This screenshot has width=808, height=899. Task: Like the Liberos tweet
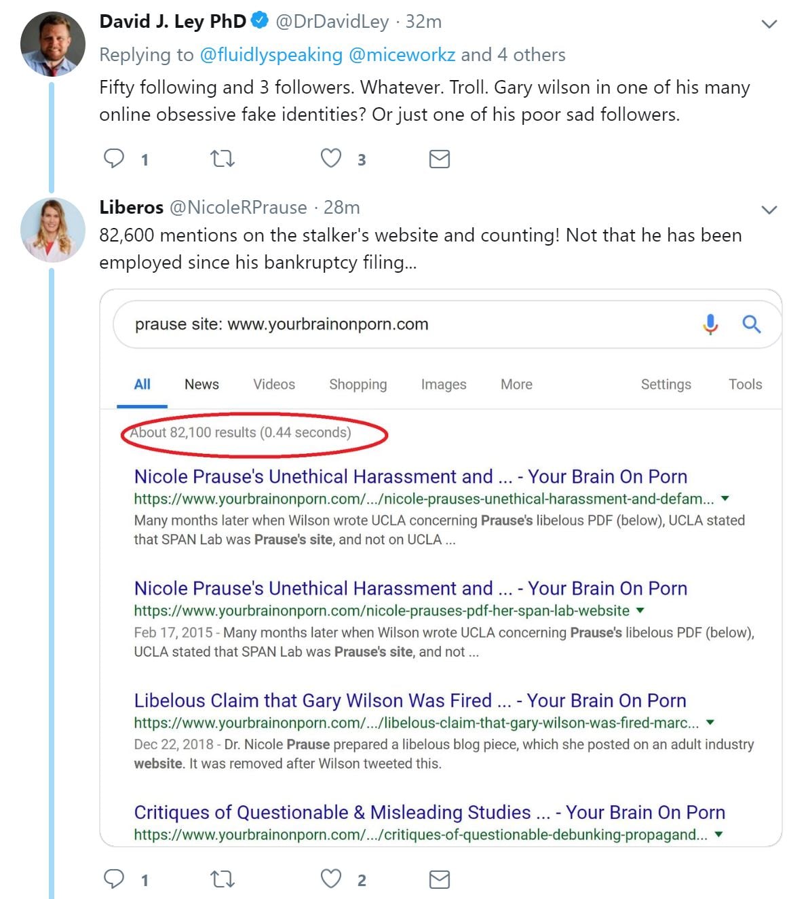330,879
